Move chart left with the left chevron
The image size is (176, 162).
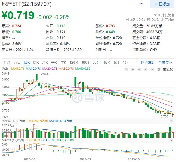coord(146,69)
